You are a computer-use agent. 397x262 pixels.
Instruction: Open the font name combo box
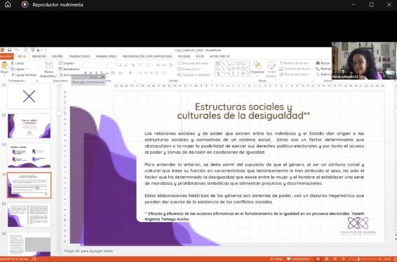click(94, 66)
